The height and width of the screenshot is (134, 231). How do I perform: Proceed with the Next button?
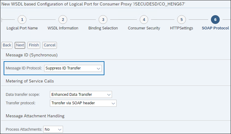20,45
